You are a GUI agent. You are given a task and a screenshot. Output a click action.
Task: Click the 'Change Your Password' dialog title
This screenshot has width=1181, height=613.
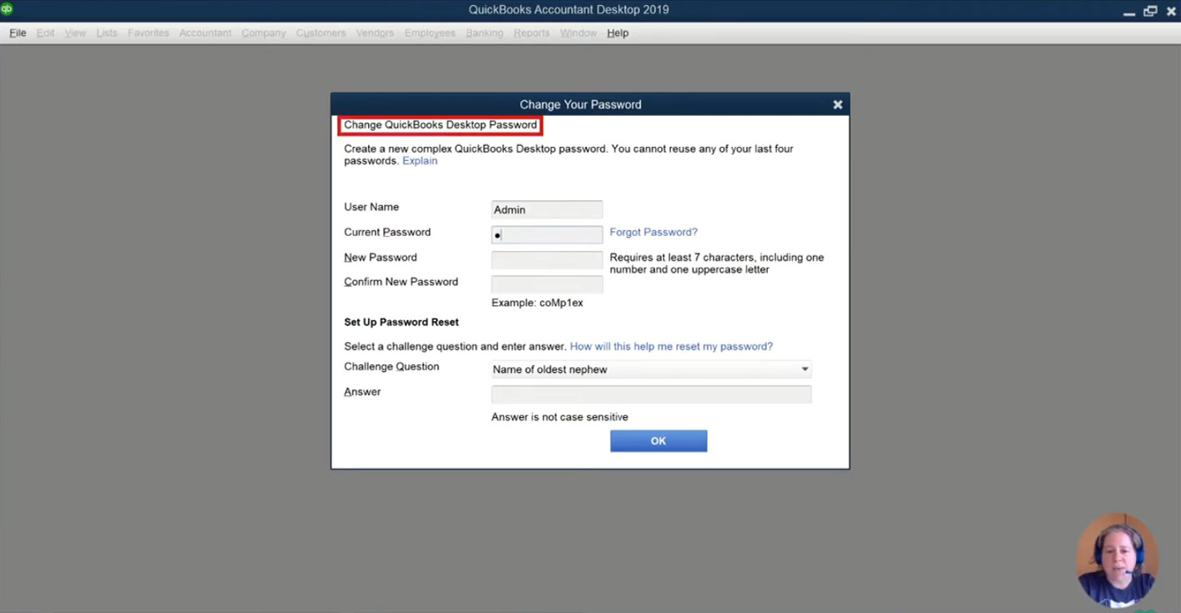coord(581,104)
